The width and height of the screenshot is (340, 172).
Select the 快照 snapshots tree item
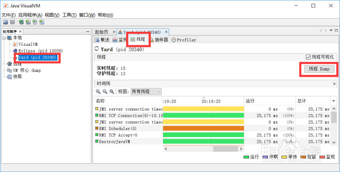pos(15,77)
